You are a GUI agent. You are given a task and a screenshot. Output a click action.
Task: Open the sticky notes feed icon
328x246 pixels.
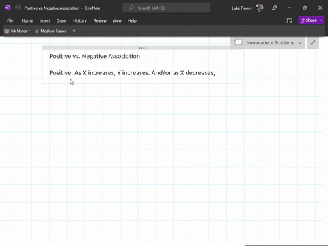289,20
